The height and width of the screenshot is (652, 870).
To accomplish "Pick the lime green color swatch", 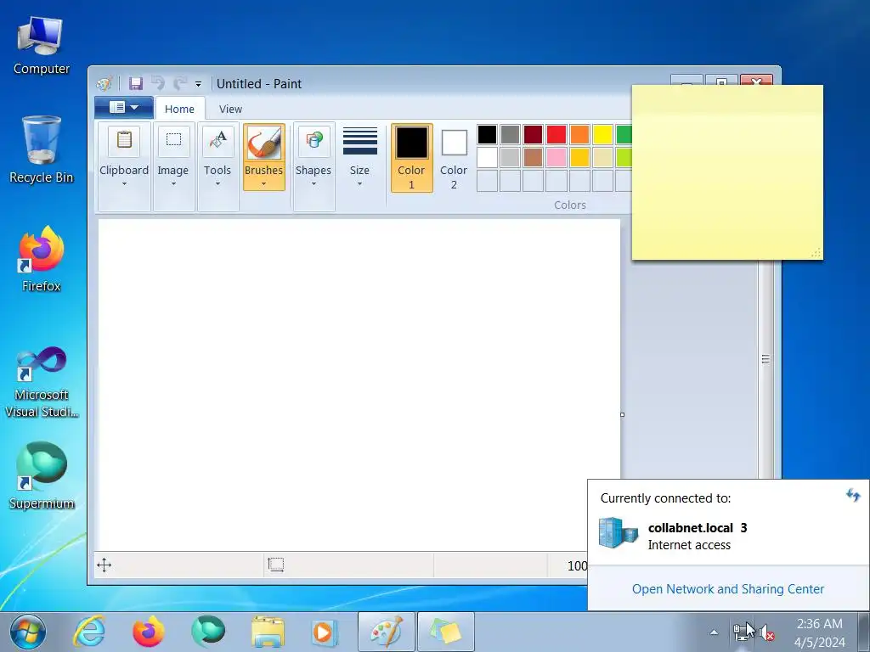I will [624, 157].
